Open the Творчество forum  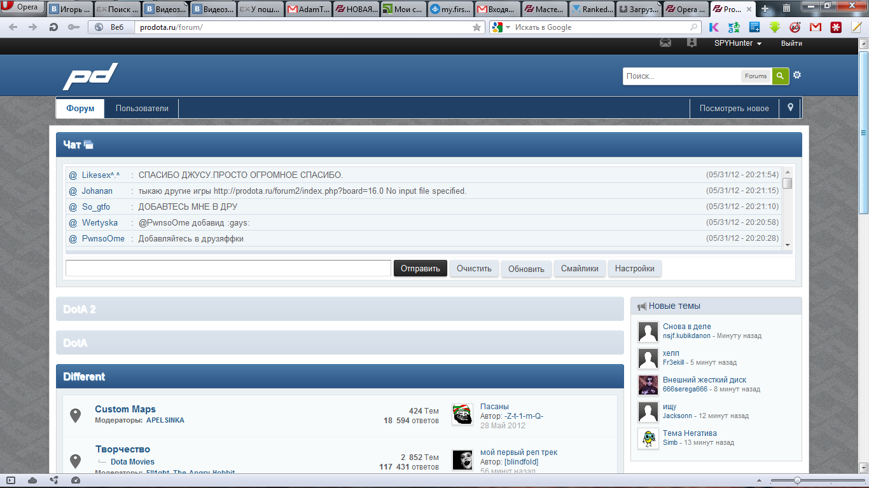(123, 449)
